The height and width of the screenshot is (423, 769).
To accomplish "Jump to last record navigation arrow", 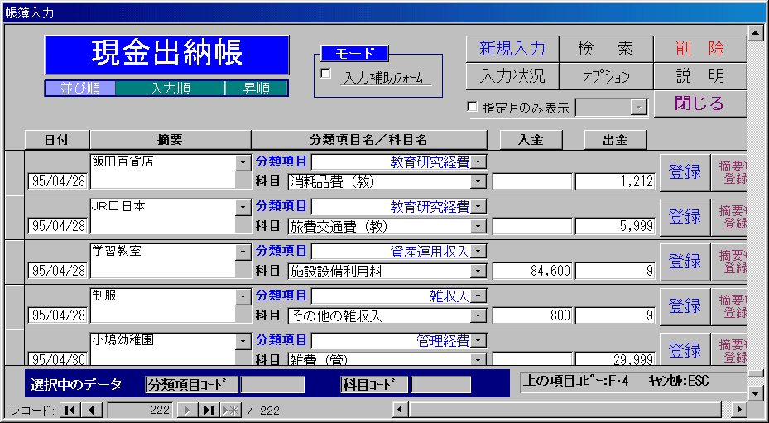I will 209,410.
